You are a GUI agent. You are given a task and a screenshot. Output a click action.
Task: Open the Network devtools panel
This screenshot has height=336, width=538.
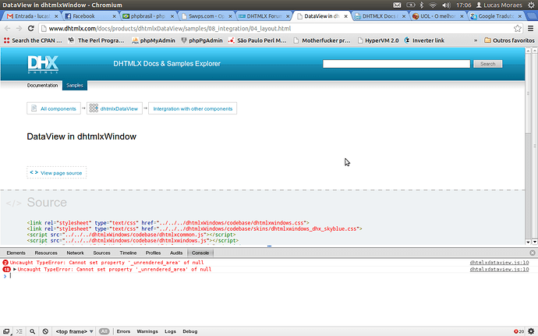(x=75, y=253)
